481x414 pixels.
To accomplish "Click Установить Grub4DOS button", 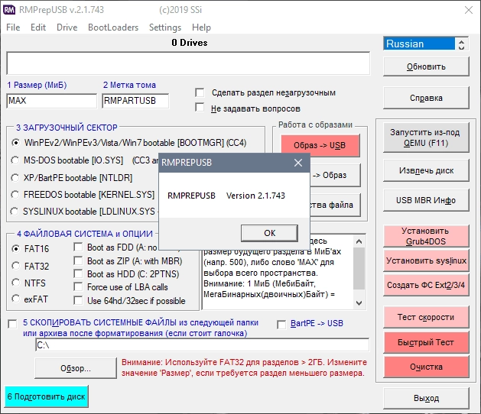I will tap(426, 236).
